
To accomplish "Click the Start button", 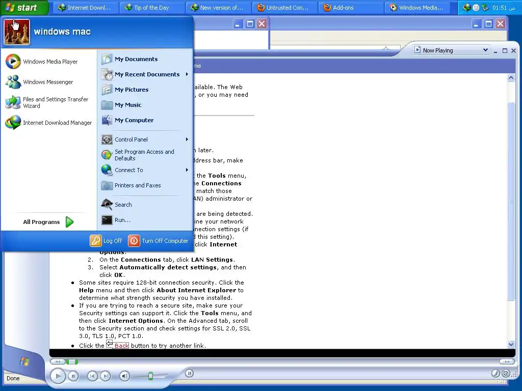I will point(24,7).
